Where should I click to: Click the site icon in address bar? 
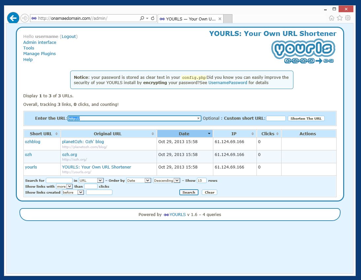pos(34,18)
